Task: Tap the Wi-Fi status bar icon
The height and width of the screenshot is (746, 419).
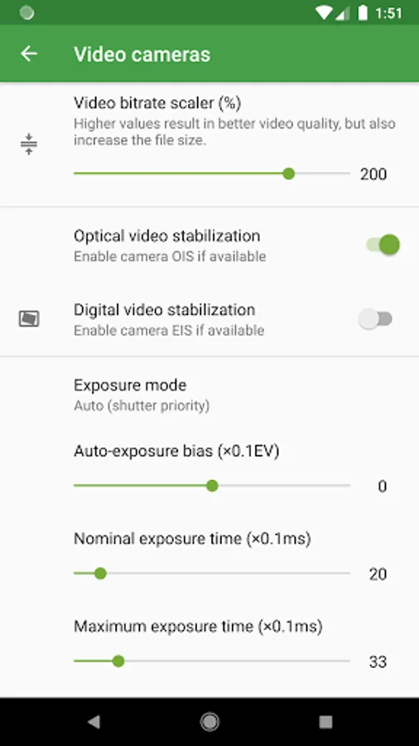Action: pos(324,12)
